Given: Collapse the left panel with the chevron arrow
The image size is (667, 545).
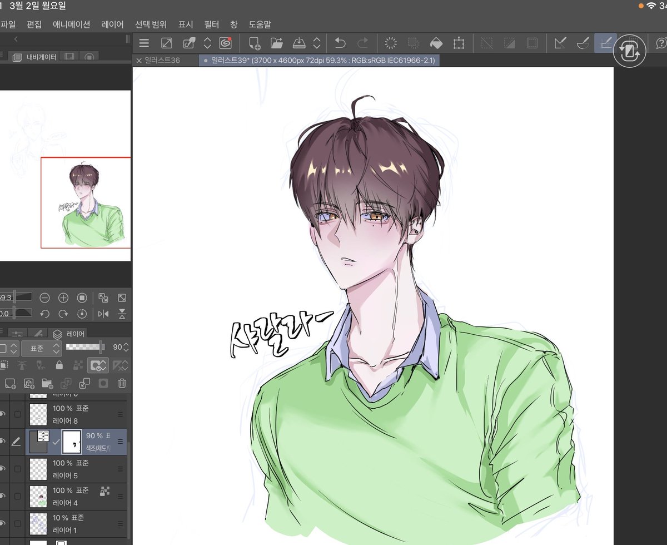Looking at the screenshot, I should click(x=16, y=39).
